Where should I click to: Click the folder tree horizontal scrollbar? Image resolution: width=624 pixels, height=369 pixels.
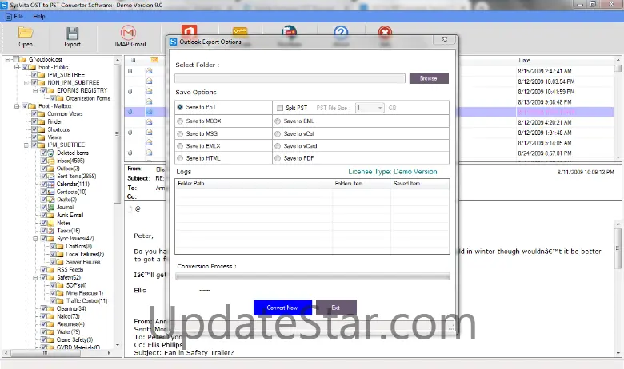point(57,353)
